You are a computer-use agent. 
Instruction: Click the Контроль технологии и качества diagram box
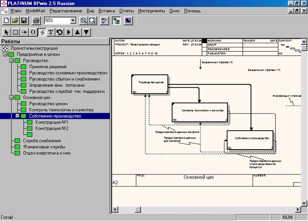199,111
